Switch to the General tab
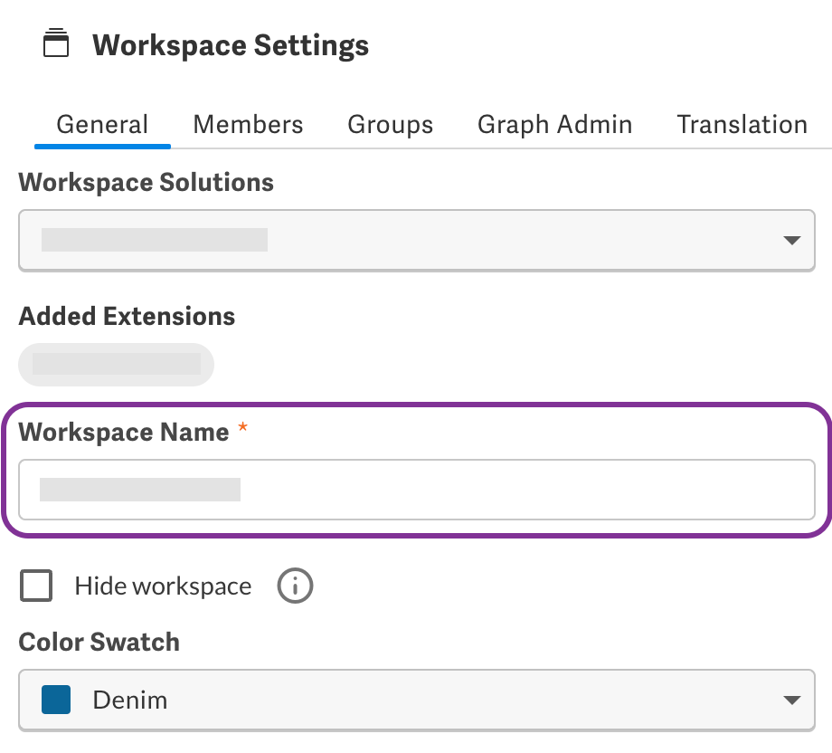Viewport: 832px width, 753px height. tap(102, 125)
